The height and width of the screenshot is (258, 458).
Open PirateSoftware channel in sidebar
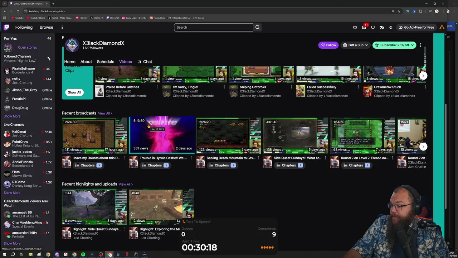27,70
